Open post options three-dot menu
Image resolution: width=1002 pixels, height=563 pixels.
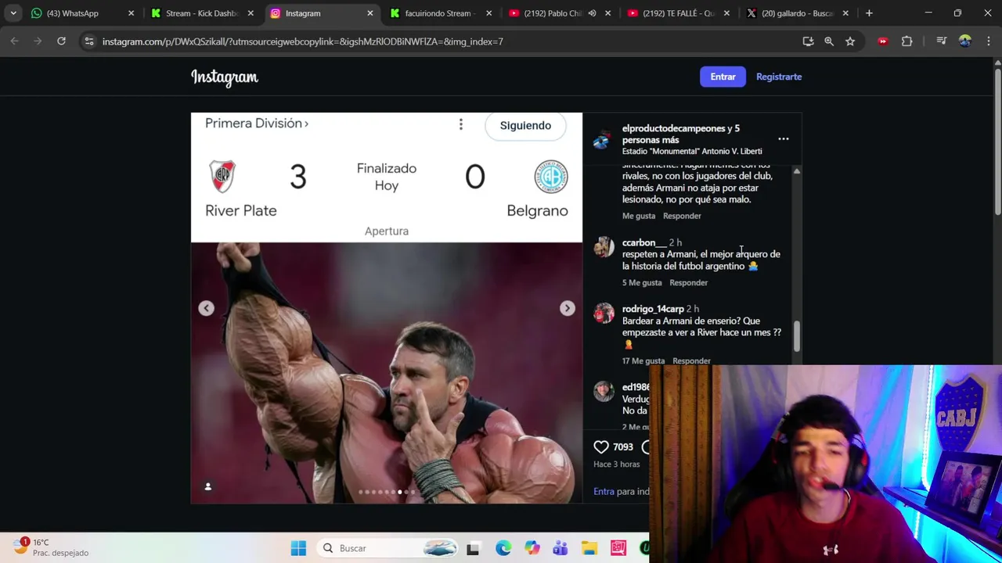click(783, 139)
